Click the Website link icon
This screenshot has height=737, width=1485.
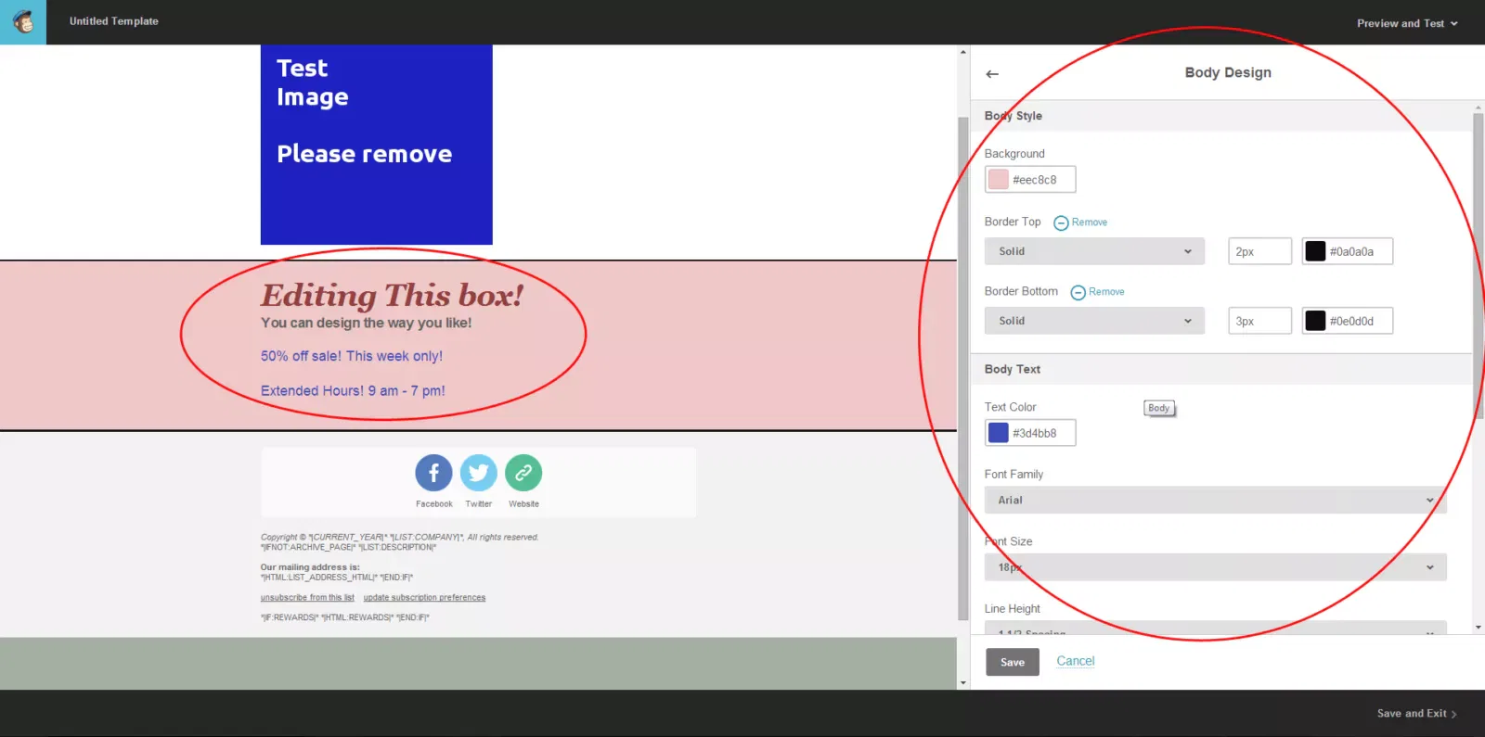pos(523,473)
